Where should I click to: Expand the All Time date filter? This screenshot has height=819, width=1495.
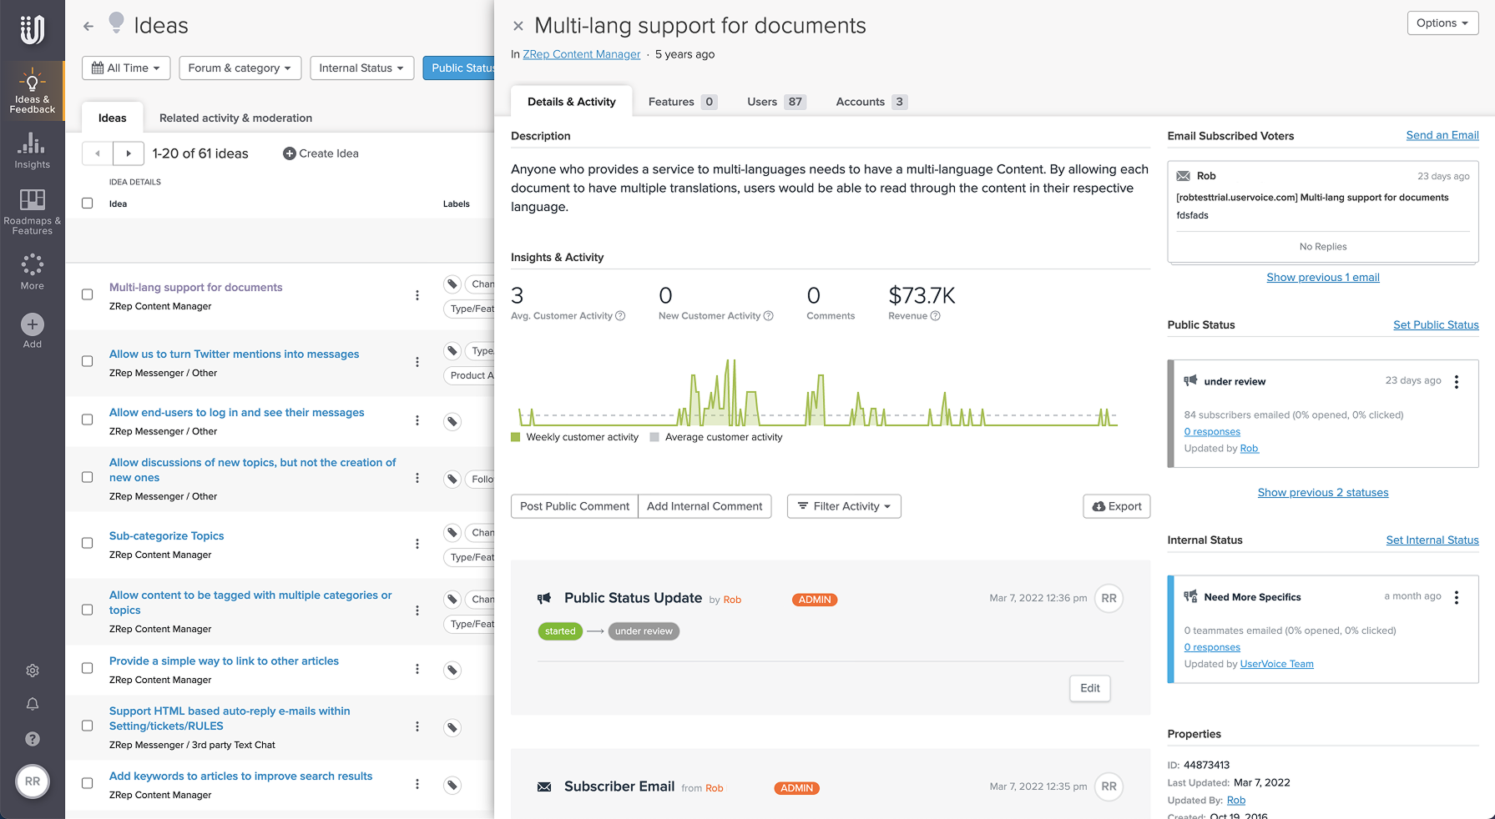tap(126, 68)
